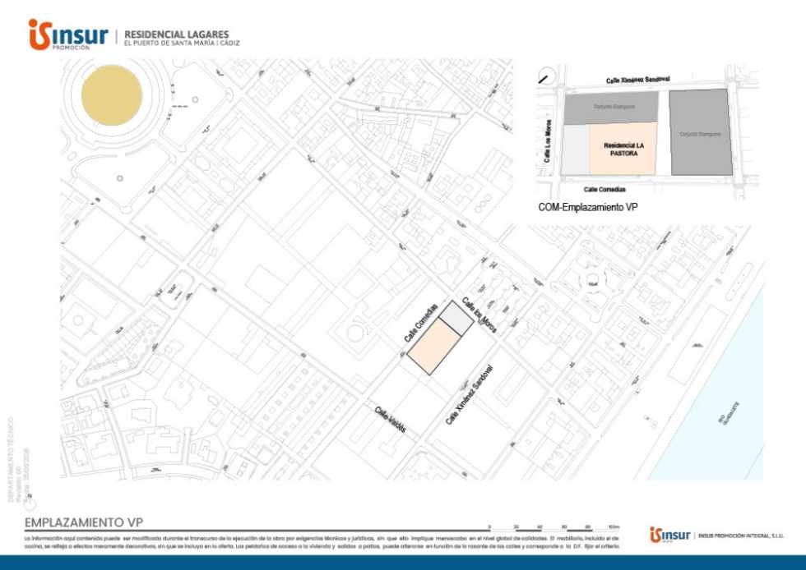Select the "Residencial LA PASTORA" plot label

[x=623, y=149]
